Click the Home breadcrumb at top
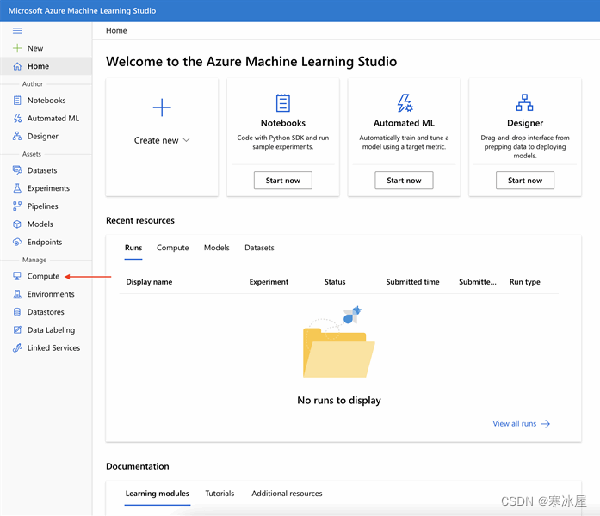Viewport: 600px width, 516px height. tap(116, 30)
